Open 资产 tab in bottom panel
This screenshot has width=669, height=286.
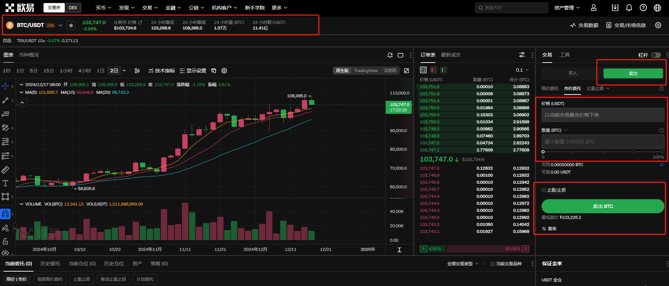pos(137,264)
